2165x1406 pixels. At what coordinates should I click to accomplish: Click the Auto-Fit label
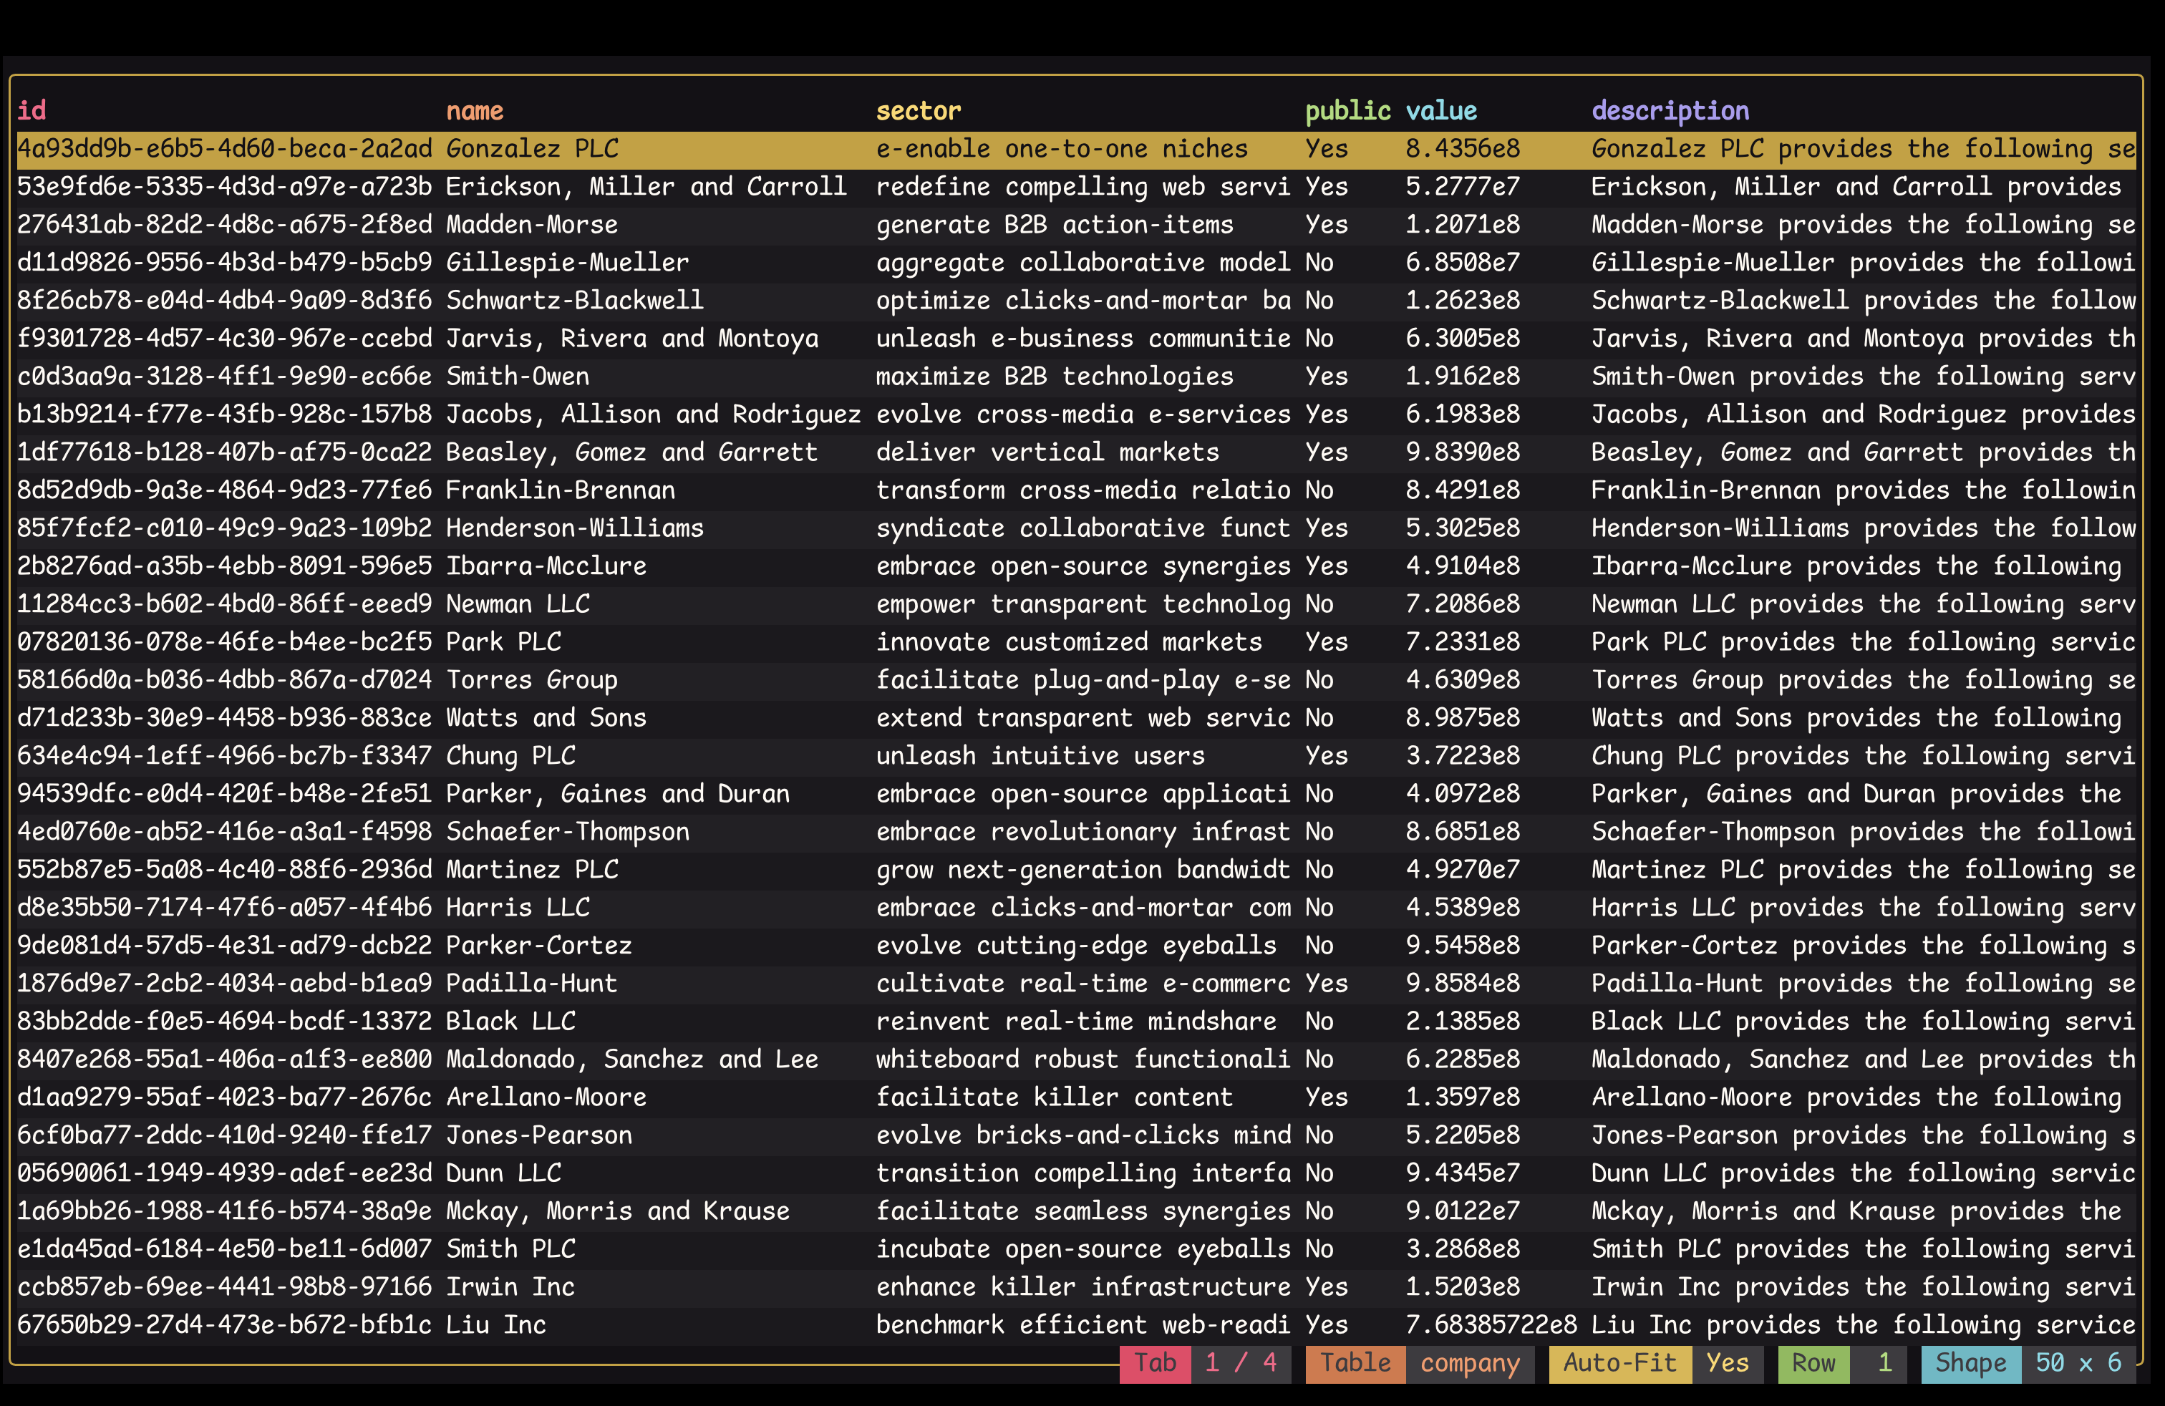tap(1620, 1362)
